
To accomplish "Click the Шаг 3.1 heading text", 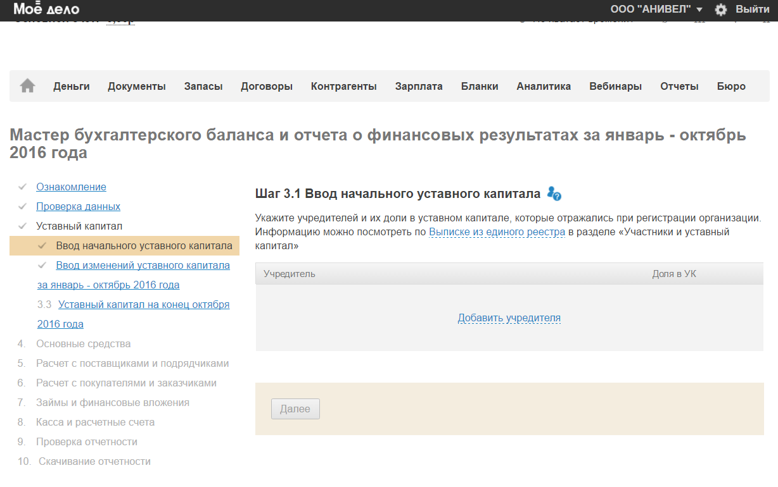I will click(397, 194).
